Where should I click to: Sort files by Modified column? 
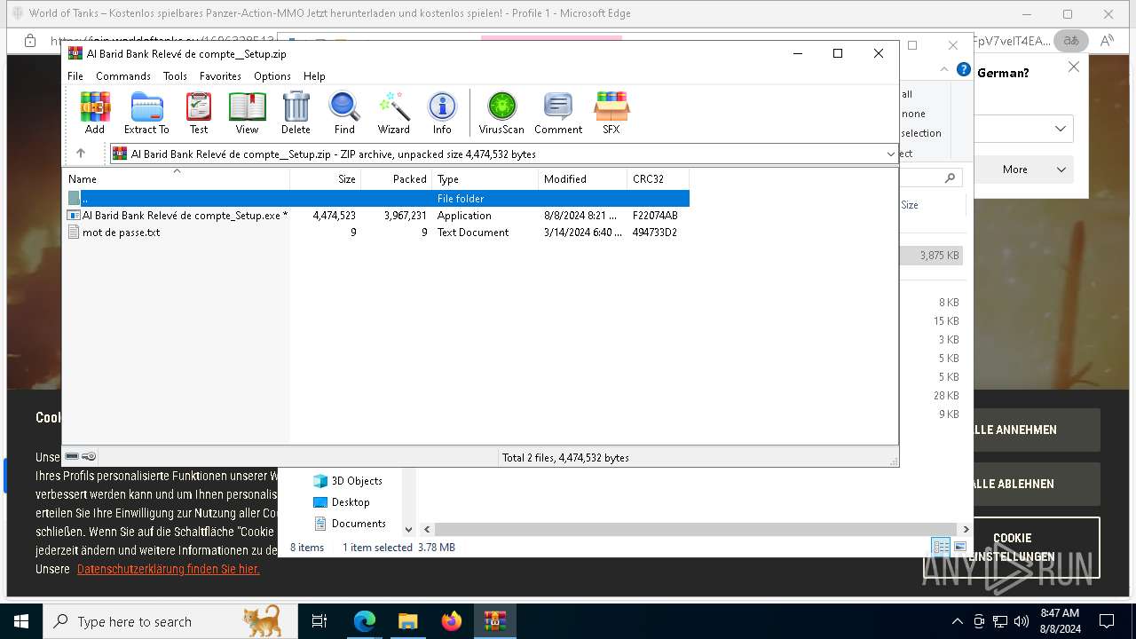582,178
